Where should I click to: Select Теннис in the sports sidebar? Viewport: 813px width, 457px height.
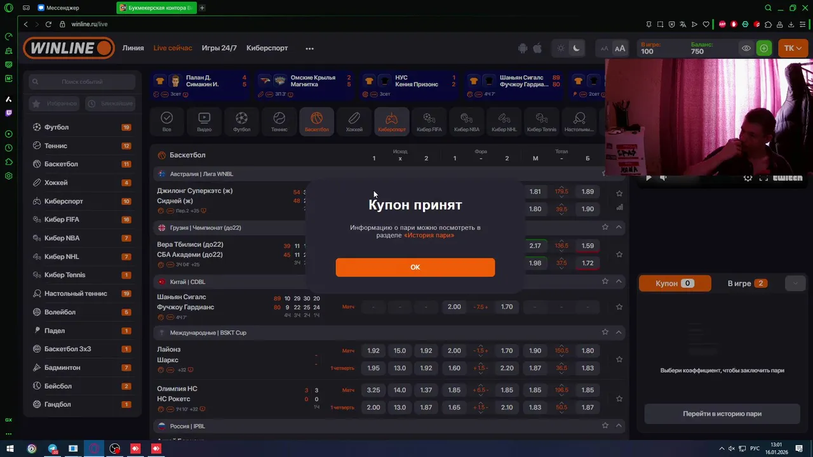click(x=82, y=145)
